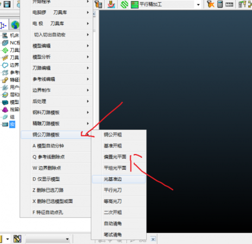
Task: Choose 铜公开粗 from the submenu
Action: [119, 134]
